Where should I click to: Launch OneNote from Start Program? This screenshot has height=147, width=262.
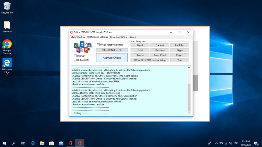coord(160,50)
